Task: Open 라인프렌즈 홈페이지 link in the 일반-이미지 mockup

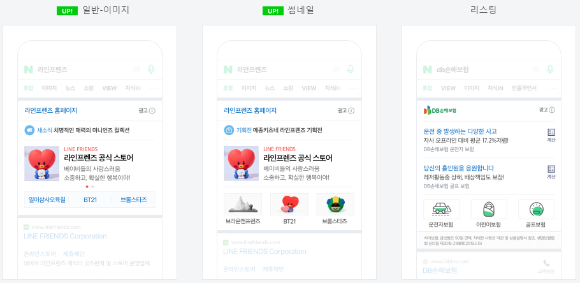Action: coord(51,111)
